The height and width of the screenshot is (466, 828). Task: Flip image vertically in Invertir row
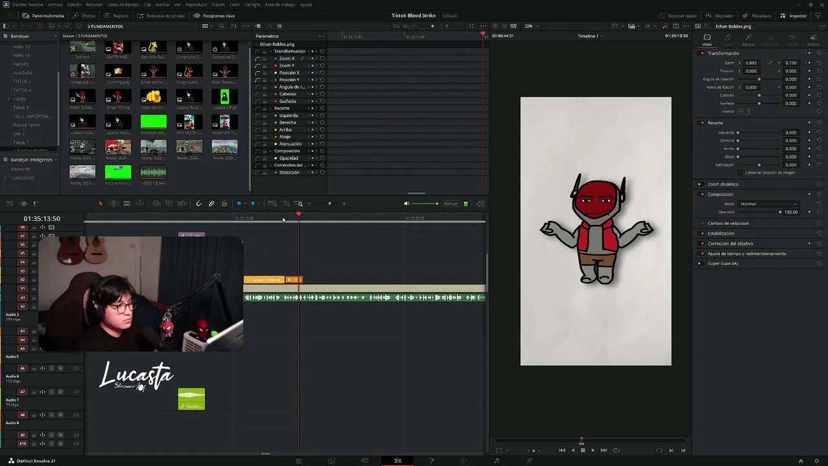coord(749,111)
